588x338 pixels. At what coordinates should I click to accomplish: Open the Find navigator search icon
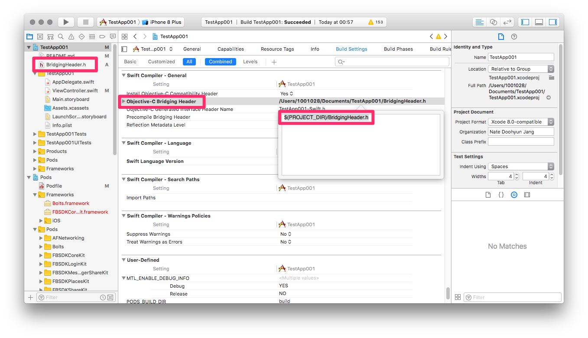61,37
